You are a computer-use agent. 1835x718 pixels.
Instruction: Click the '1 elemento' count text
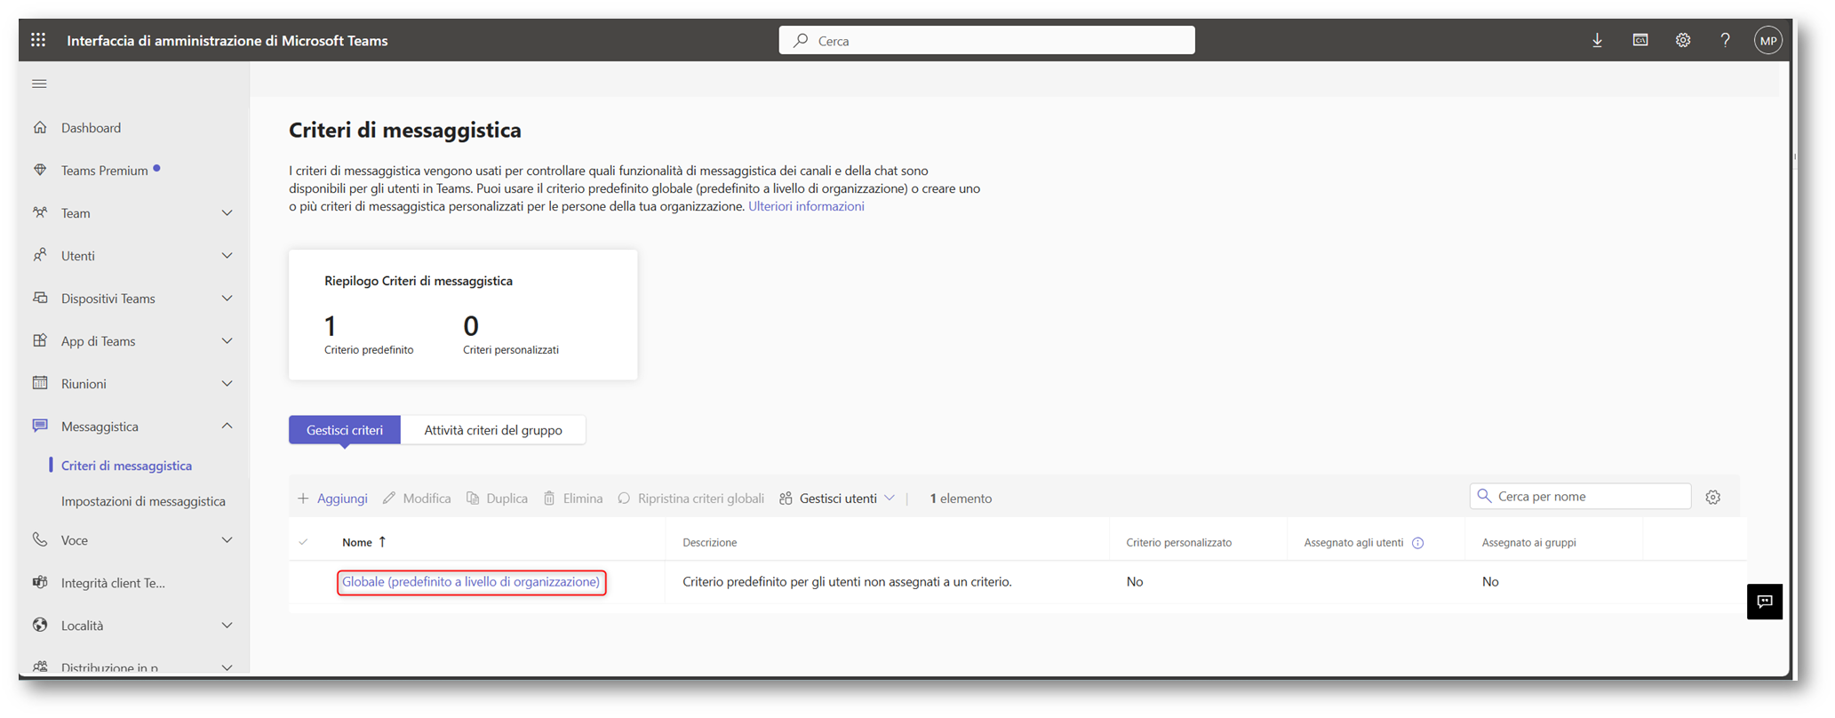click(961, 499)
